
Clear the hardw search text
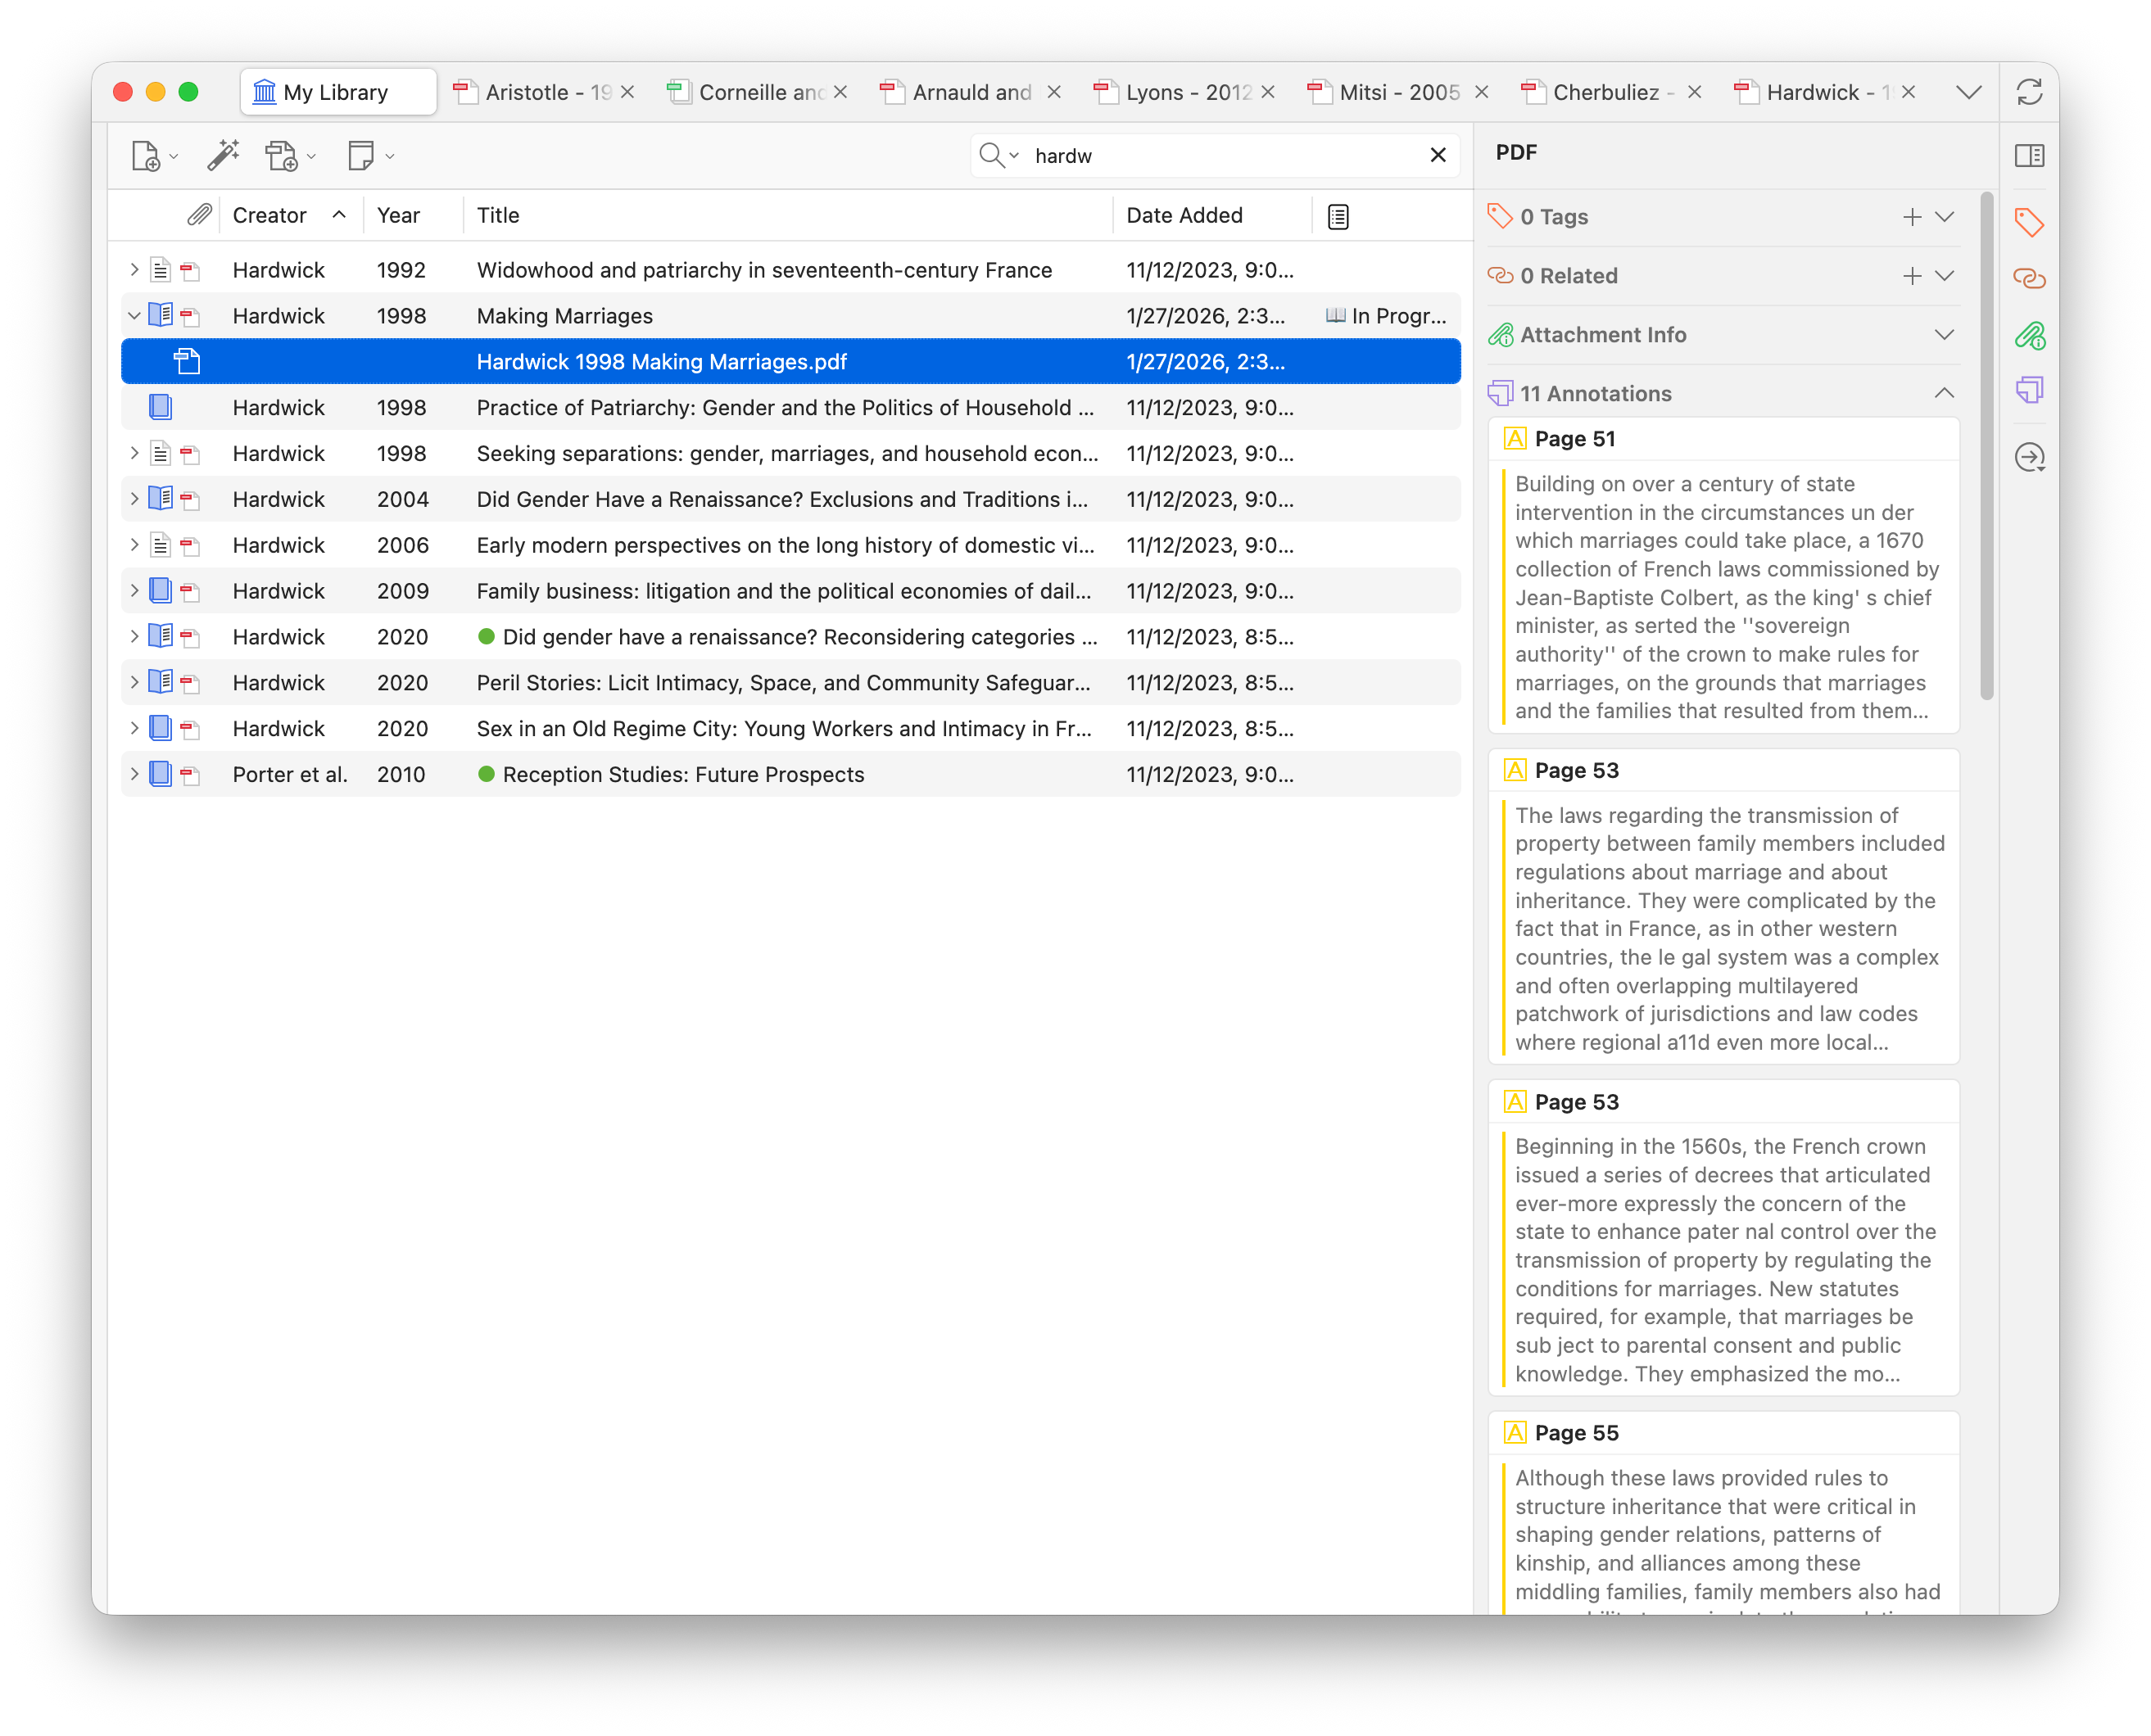pos(1438,155)
